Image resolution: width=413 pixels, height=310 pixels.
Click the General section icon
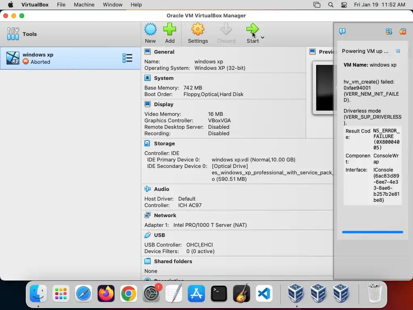148,52
